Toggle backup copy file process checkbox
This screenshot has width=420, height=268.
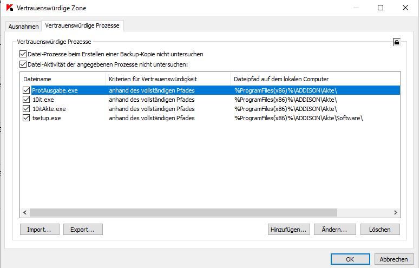pos(23,54)
